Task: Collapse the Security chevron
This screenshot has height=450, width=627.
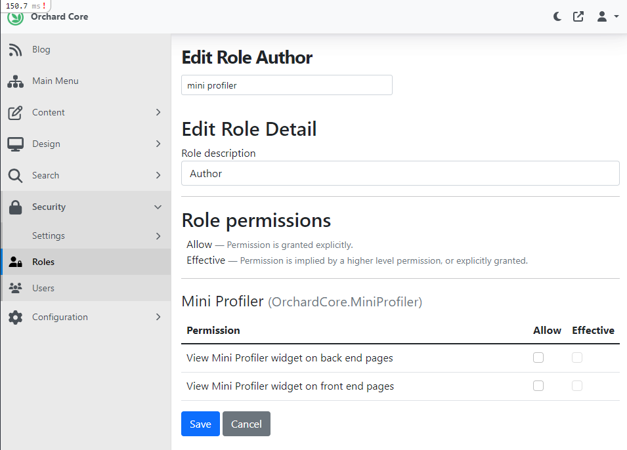Action: 158,207
